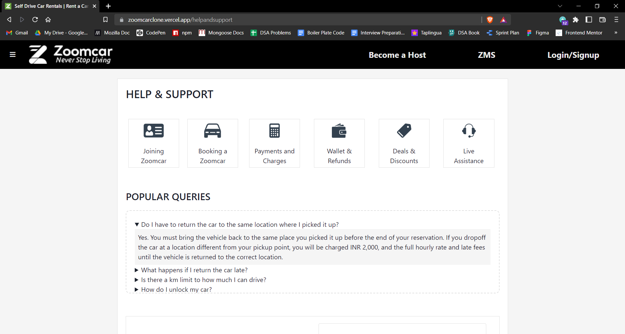Expand the km limit question
Screen dimensions: 625x334
201,280
